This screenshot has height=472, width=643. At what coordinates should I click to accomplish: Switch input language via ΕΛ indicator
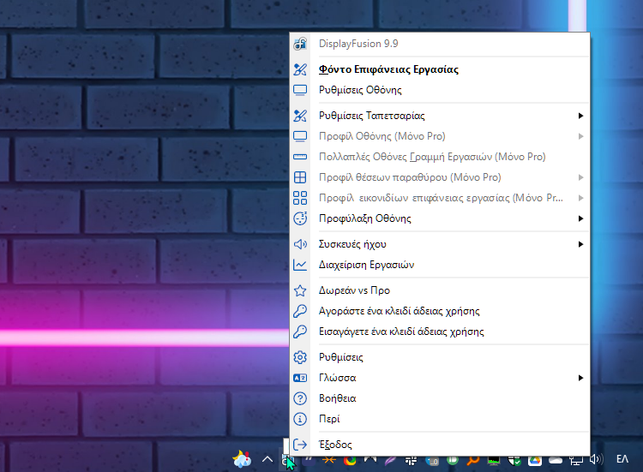pos(622,460)
